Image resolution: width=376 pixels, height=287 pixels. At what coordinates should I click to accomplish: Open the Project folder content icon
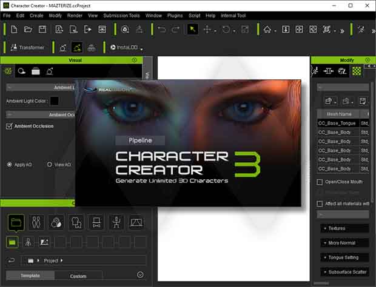(16, 223)
